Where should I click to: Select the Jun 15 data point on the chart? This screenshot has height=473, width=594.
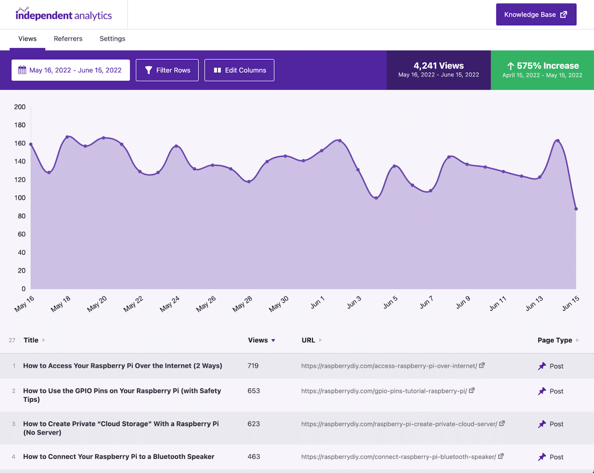(576, 209)
